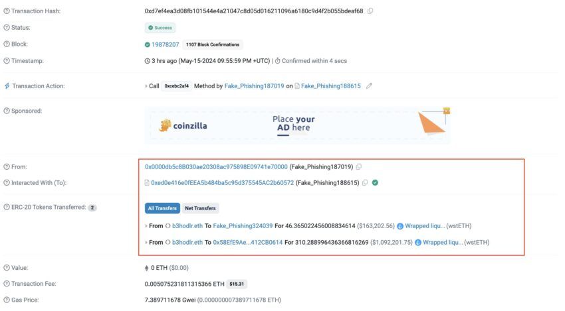Copy the transaction hash to clipboard
The image size is (565, 311).
pos(370,11)
